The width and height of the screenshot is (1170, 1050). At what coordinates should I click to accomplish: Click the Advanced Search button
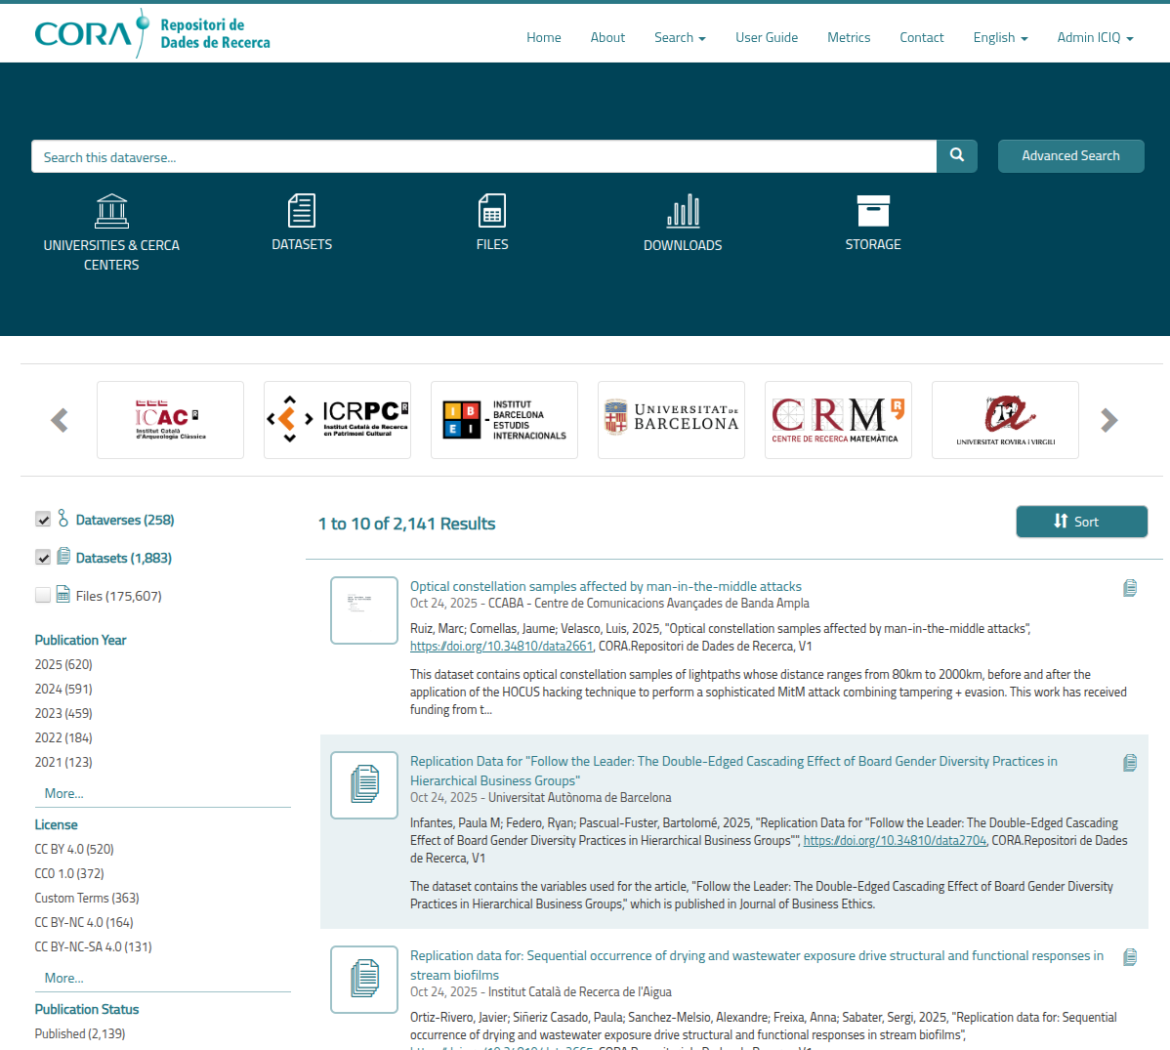coord(1070,156)
